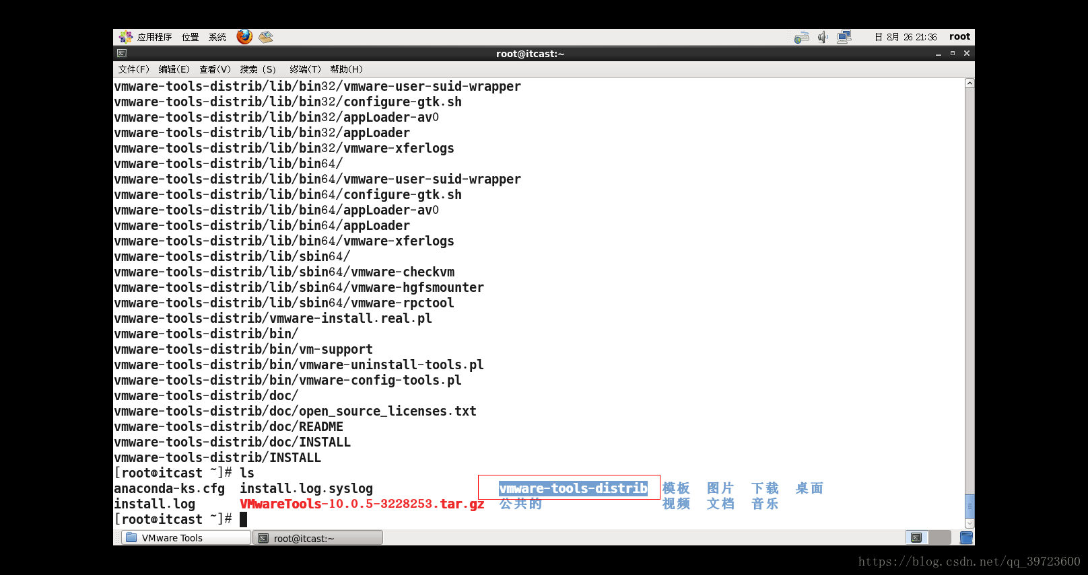The width and height of the screenshot is (1088, 575).
Task: Click the '[root@itcast ~]# ls' command line
Action: (184, 473)
